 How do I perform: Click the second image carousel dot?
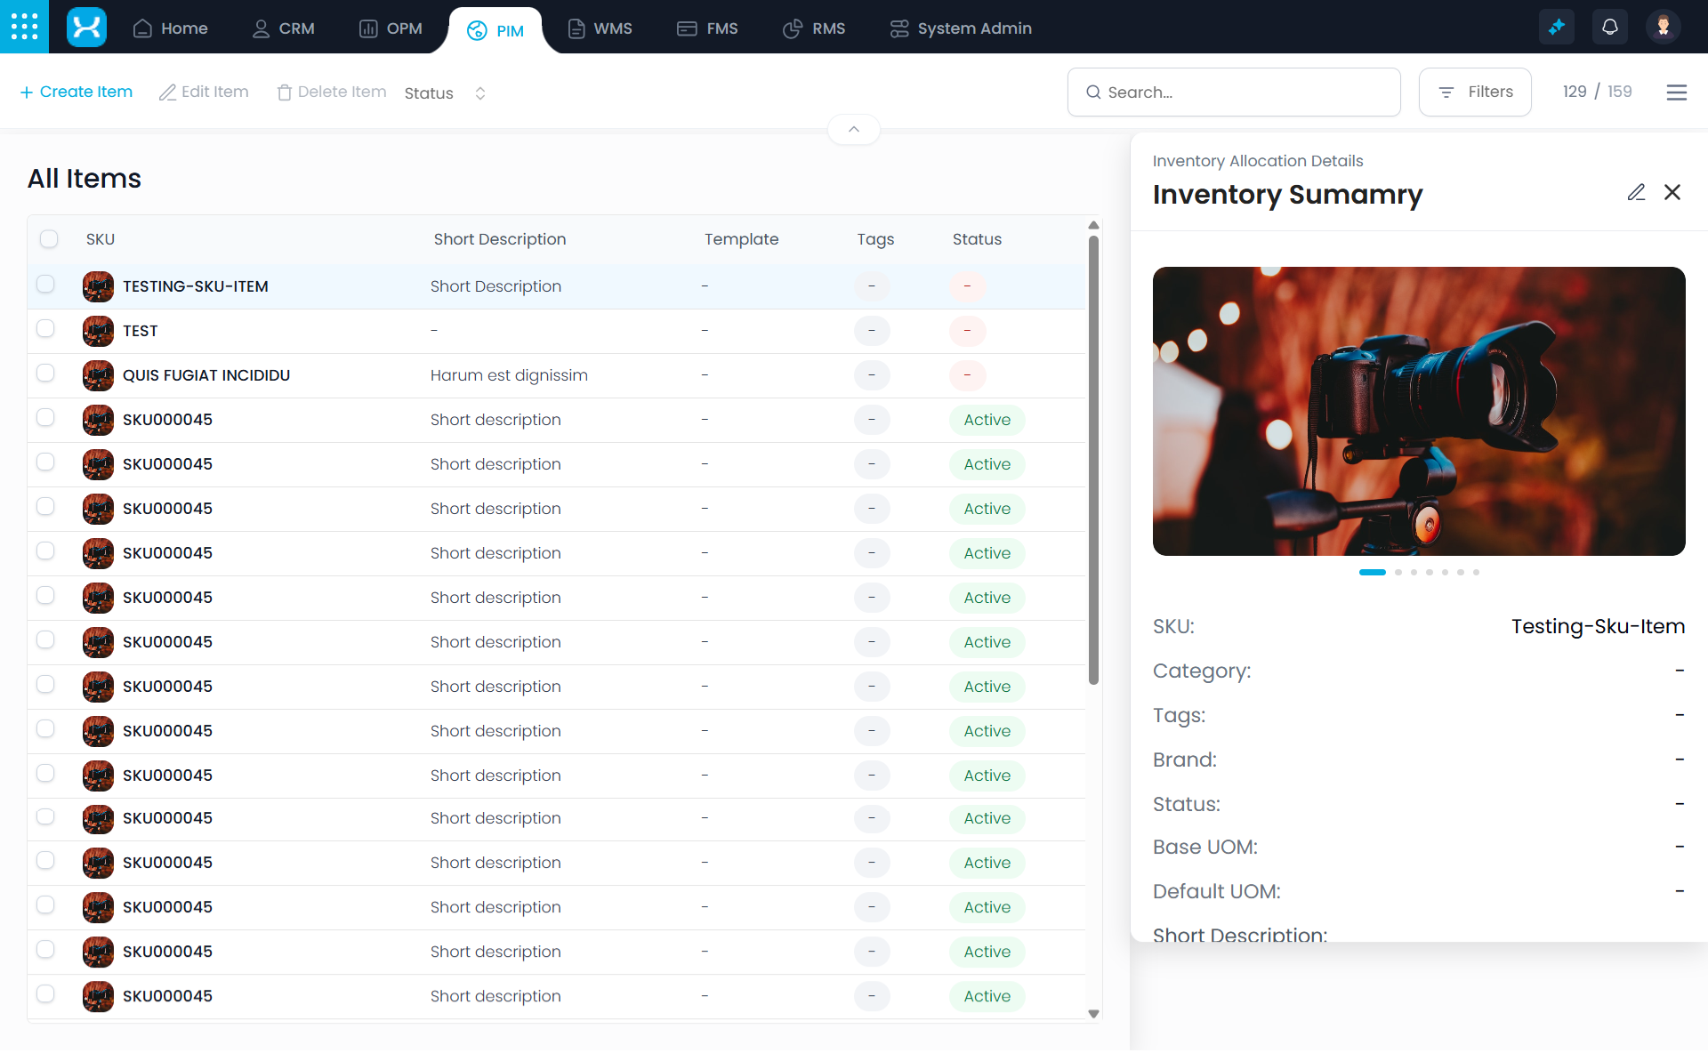pos(1398,572)
